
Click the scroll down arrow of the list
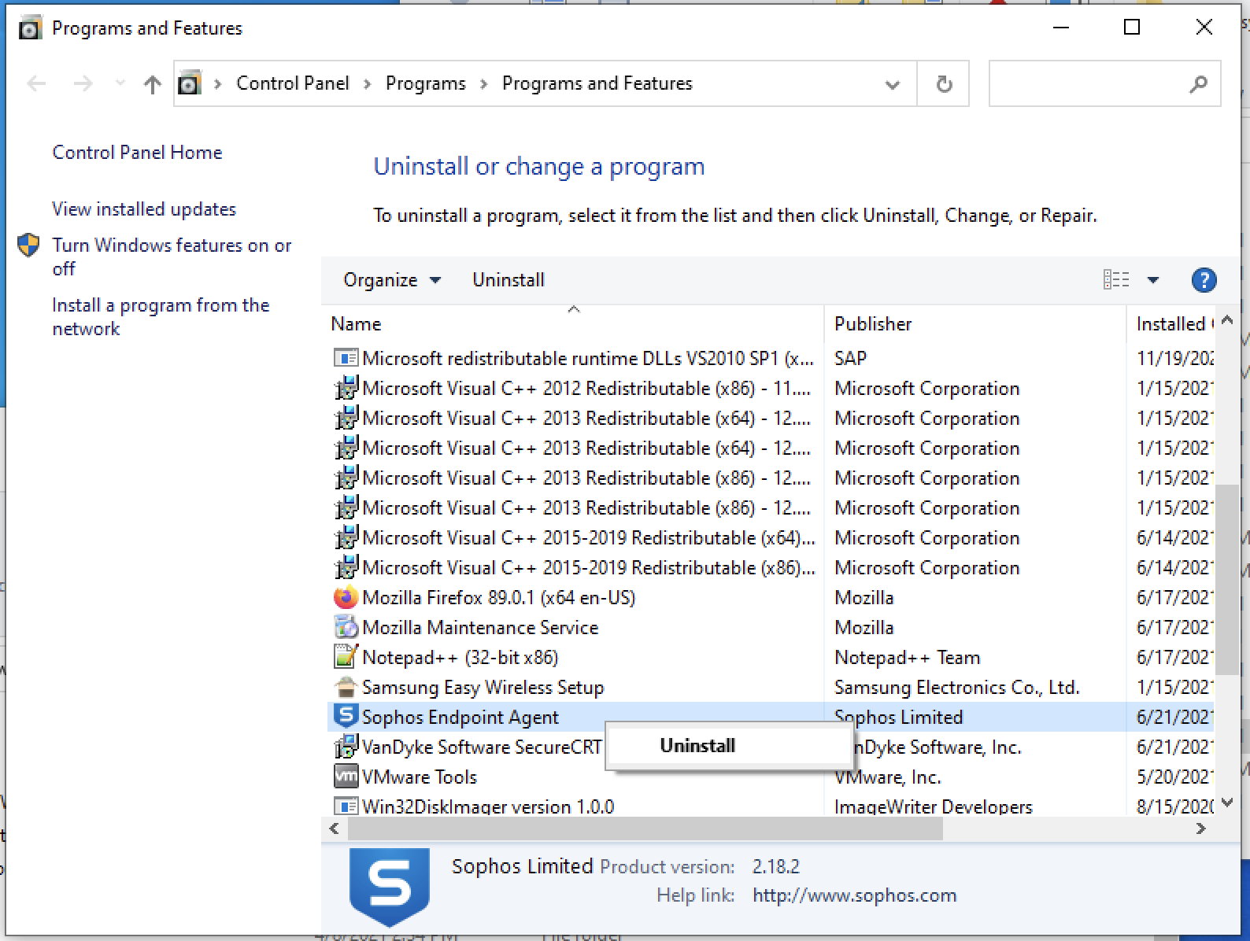tap(1226, 803)
